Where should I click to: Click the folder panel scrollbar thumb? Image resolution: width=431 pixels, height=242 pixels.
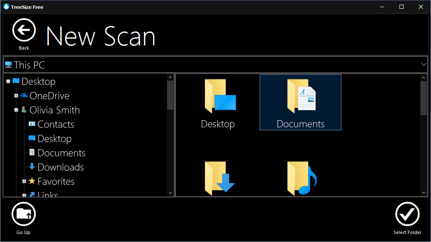tap(423, 98)
